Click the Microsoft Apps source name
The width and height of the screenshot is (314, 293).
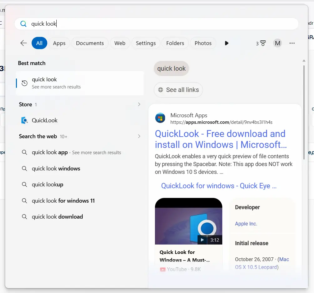[x=189, y=115]
